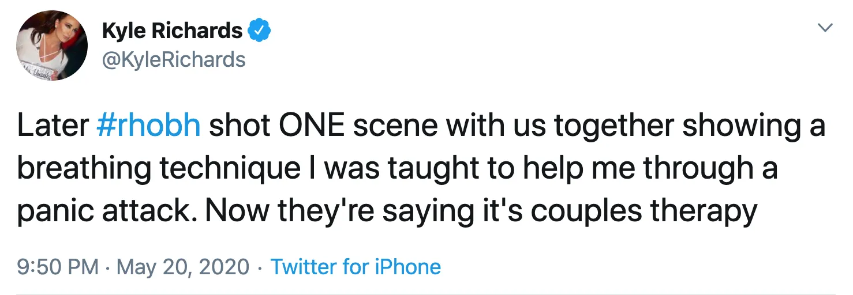Click the dot separator before Twitter for iPhone
This screenshot has height=295, width=853.
point(260,267)
